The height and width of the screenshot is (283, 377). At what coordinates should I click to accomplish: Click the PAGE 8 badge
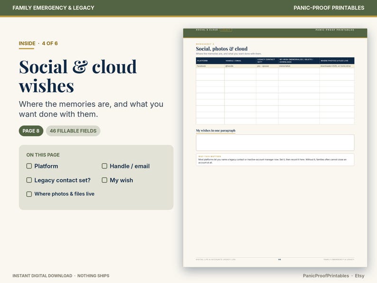click(x=31, y=131)
